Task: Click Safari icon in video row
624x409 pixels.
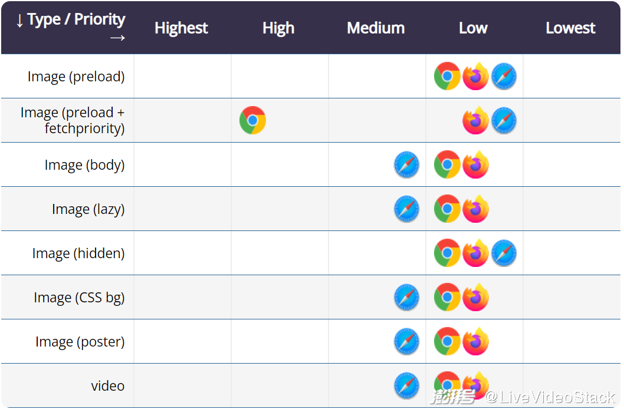Action: (406, 385)
